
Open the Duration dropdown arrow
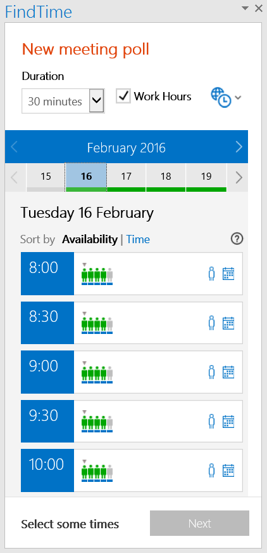(97, 101)
